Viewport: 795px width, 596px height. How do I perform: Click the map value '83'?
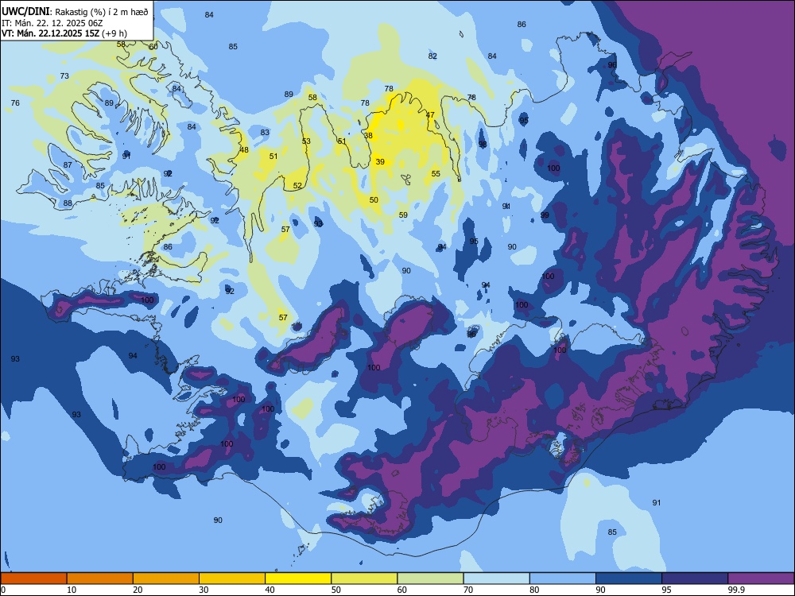coord(265,133)
